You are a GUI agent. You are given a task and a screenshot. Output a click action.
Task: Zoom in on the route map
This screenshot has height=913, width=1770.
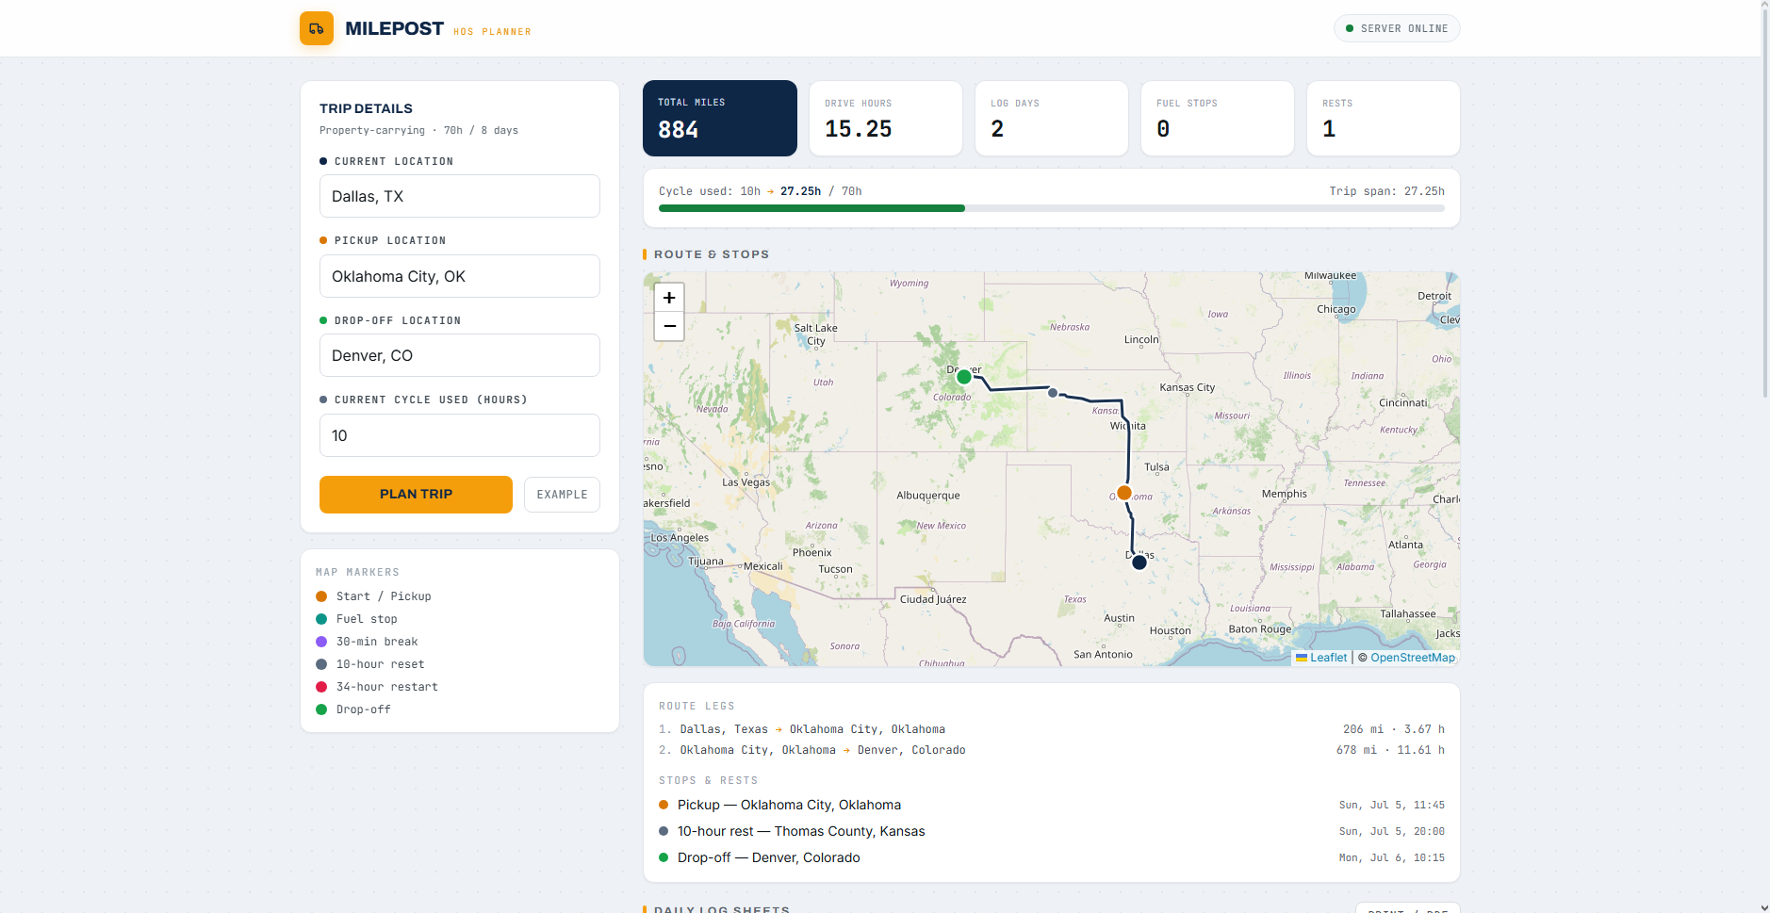[x=669, y=298]
